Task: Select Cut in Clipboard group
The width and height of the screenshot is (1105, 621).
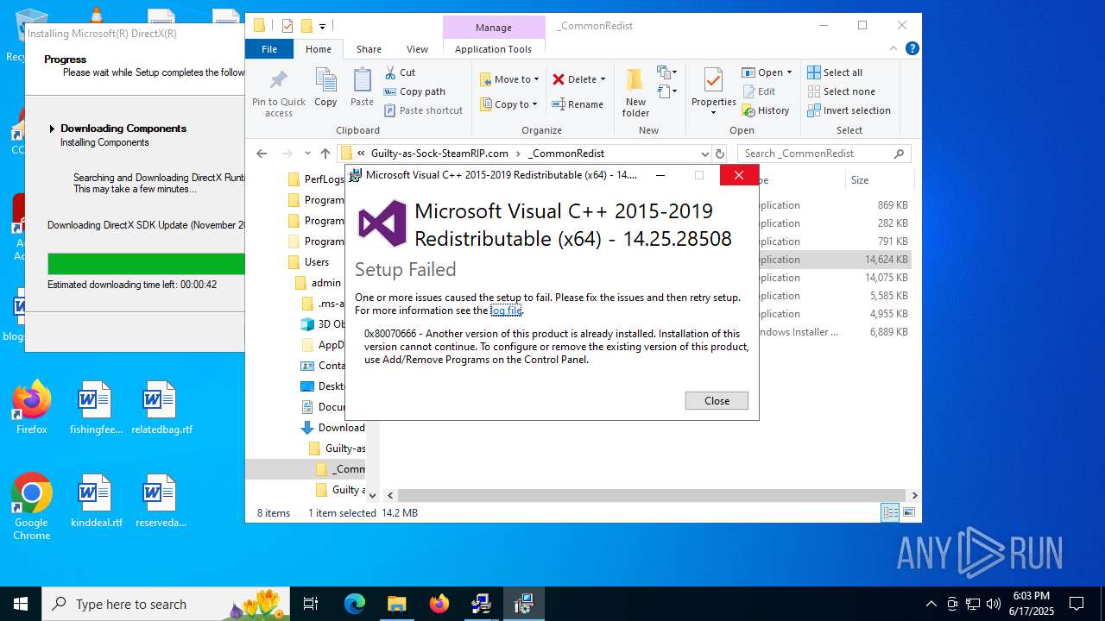Action: click(400, 72)
